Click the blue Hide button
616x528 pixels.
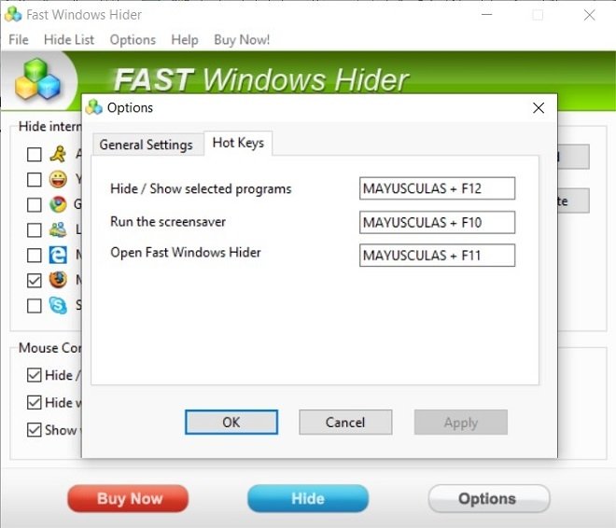coord(308,498)
